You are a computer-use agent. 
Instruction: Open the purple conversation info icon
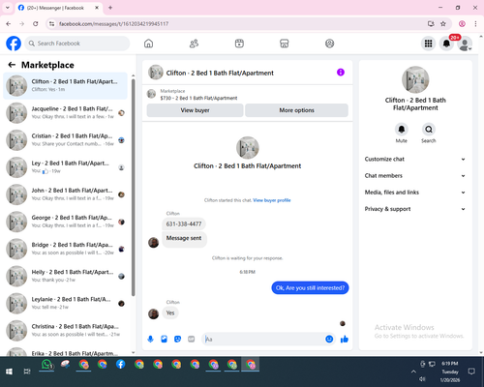341,73
